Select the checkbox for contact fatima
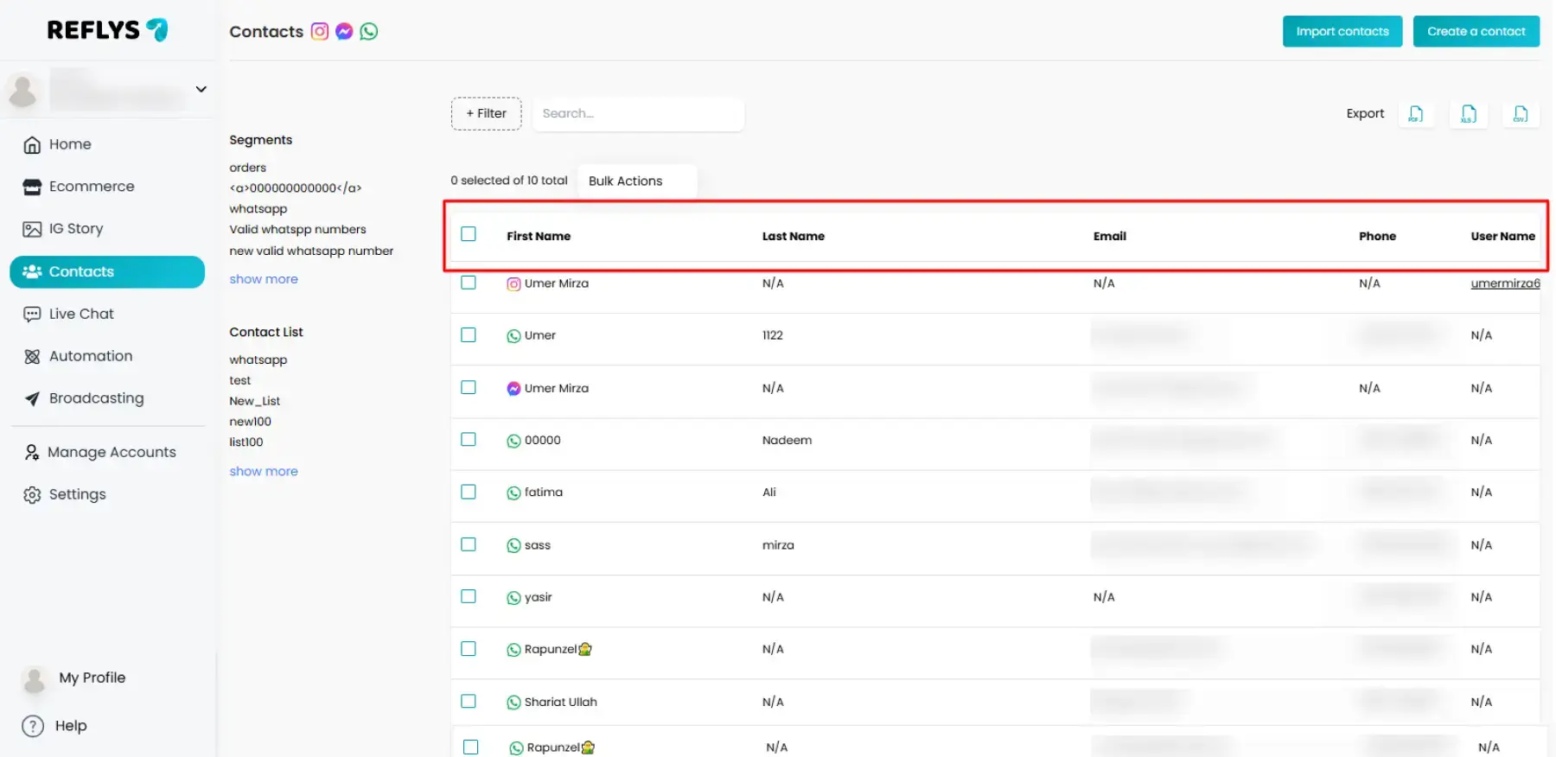Screen dimensions: 1556x757 [469, 492]
